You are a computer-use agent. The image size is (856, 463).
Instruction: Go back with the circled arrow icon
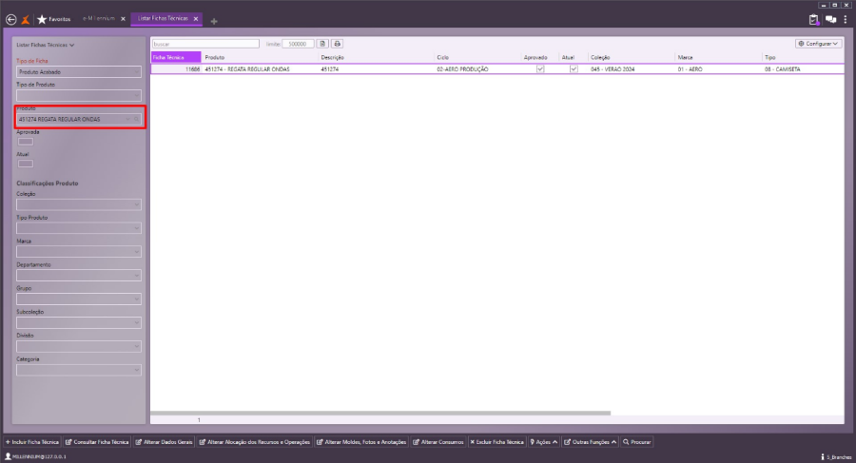click(x=10, y=20)
